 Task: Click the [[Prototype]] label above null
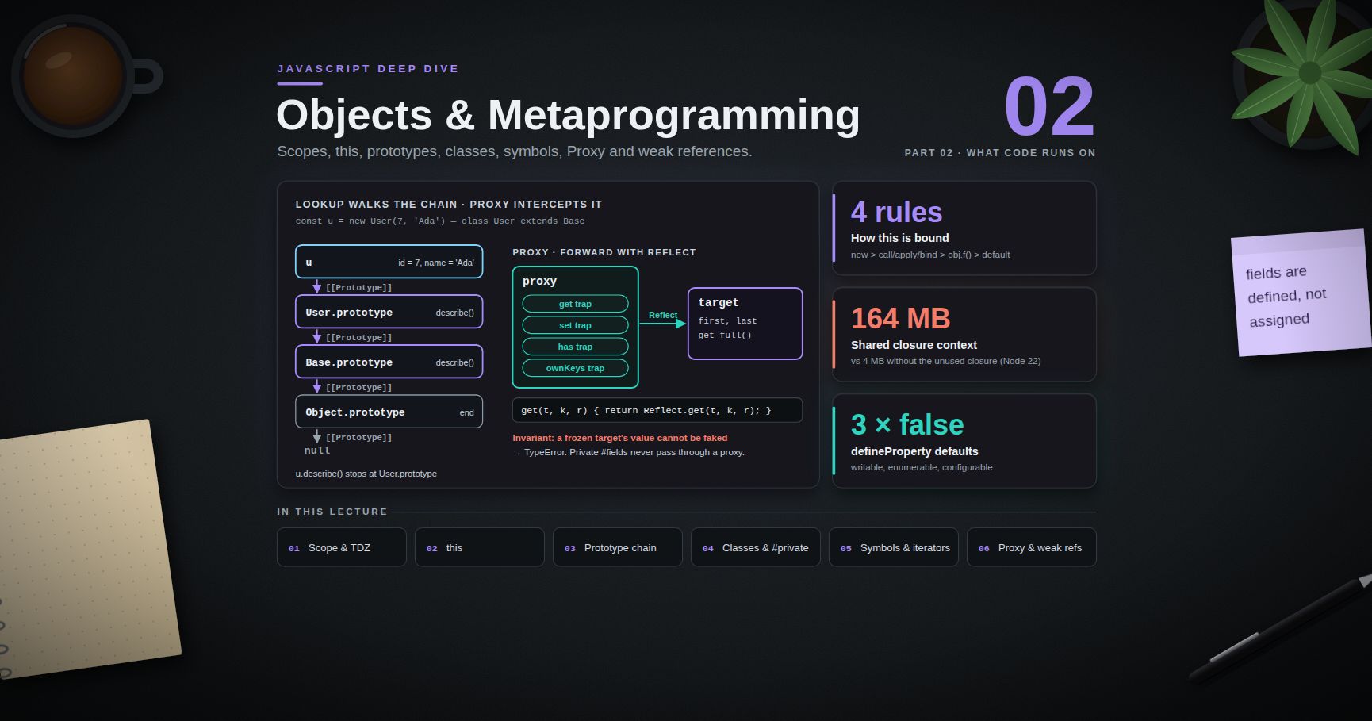[x=358, y=437]
